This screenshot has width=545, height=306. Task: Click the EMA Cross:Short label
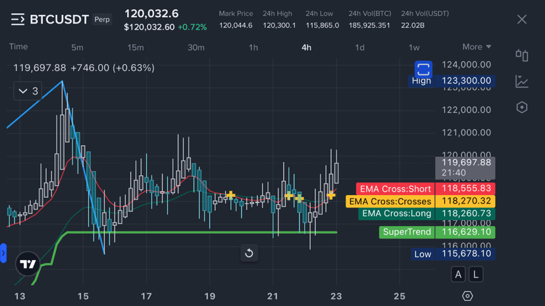396,188
